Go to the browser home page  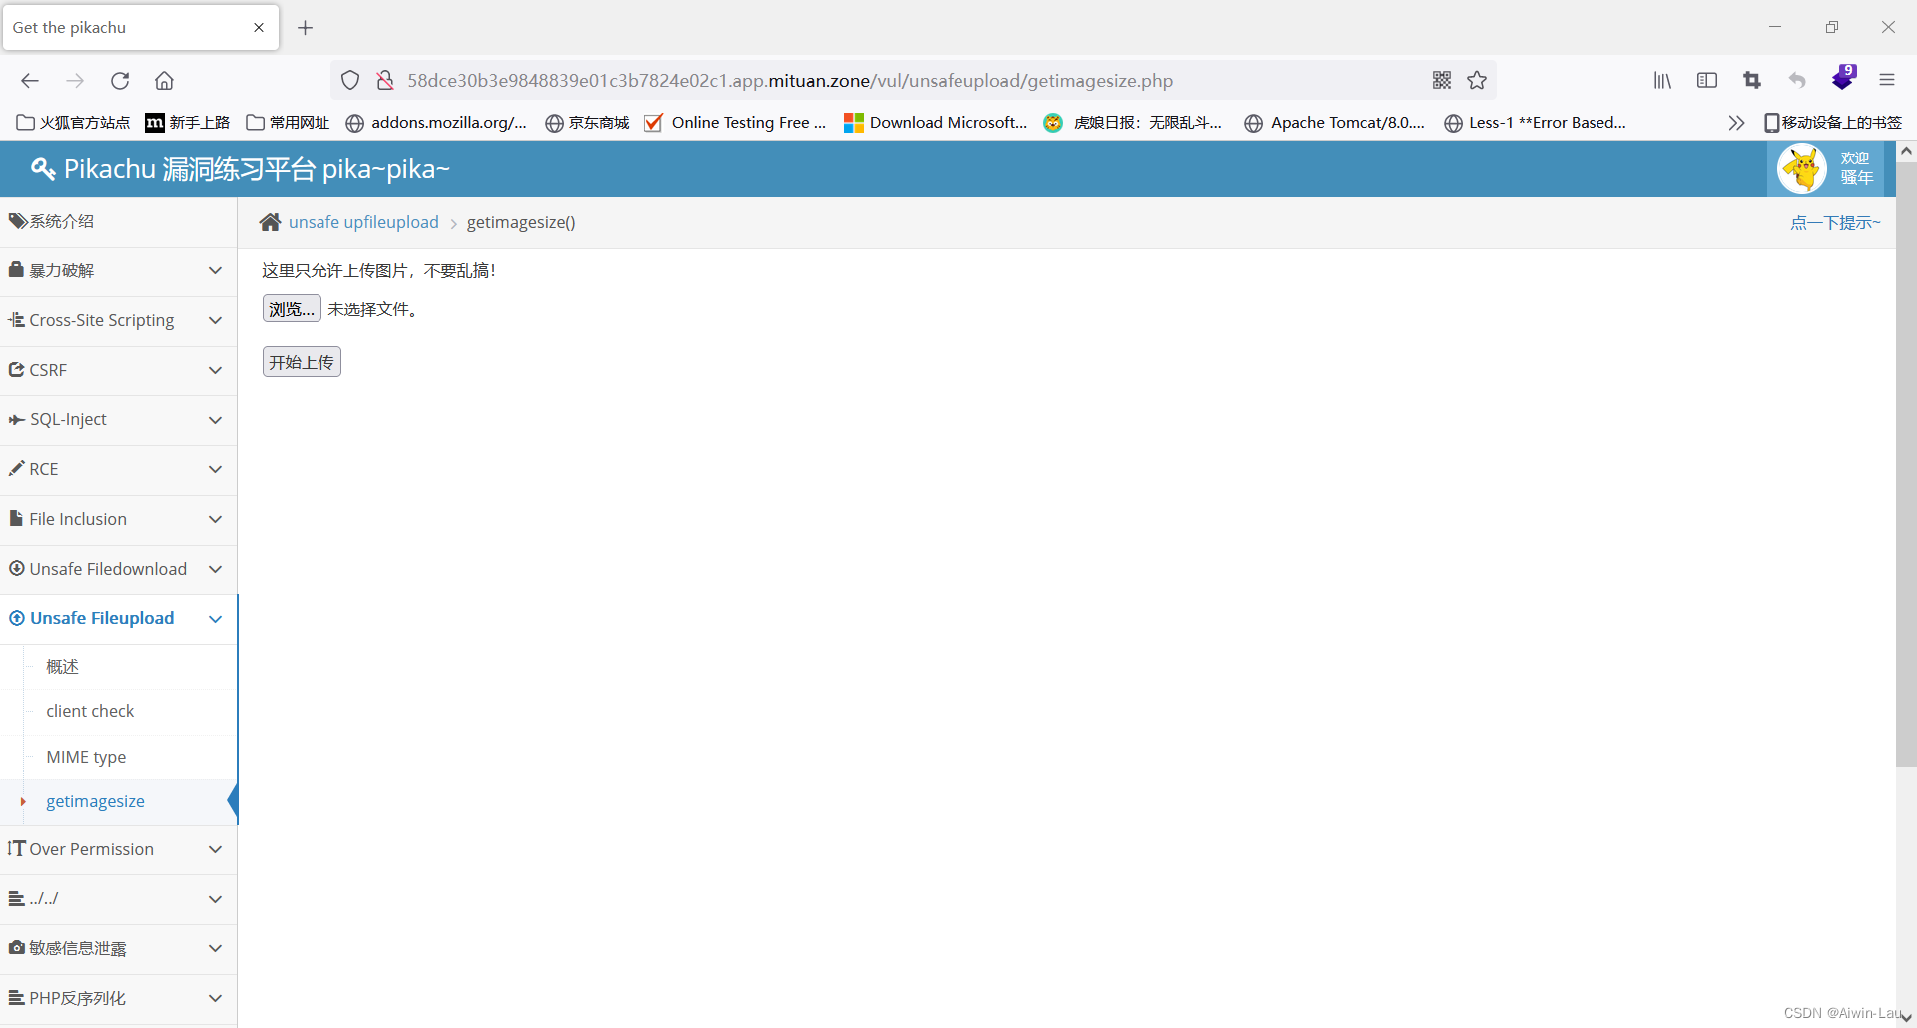pyautogui.click(x=164, y=81)
